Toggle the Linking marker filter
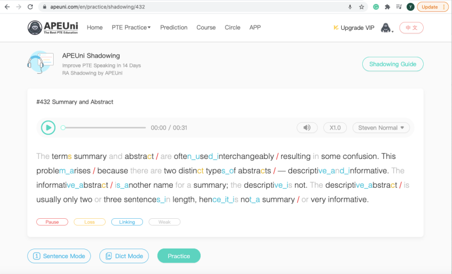This screenshot has width=452, height=274. coord(127,222)
